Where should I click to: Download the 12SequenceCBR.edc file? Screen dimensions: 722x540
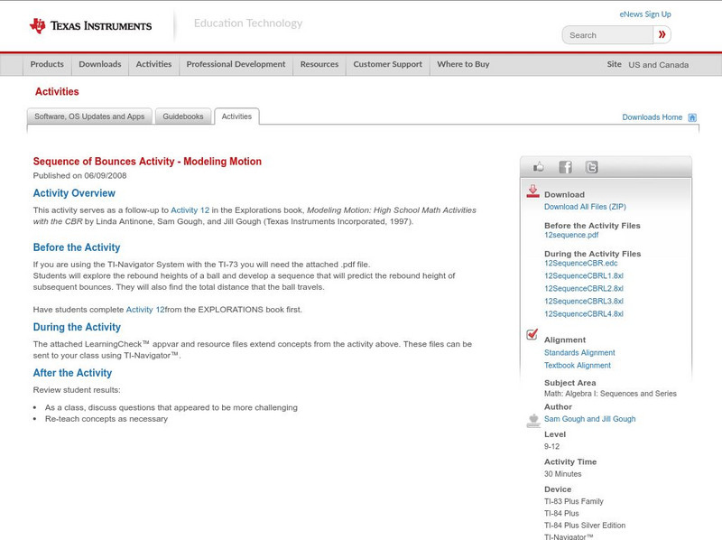click(x=580, y=263)
